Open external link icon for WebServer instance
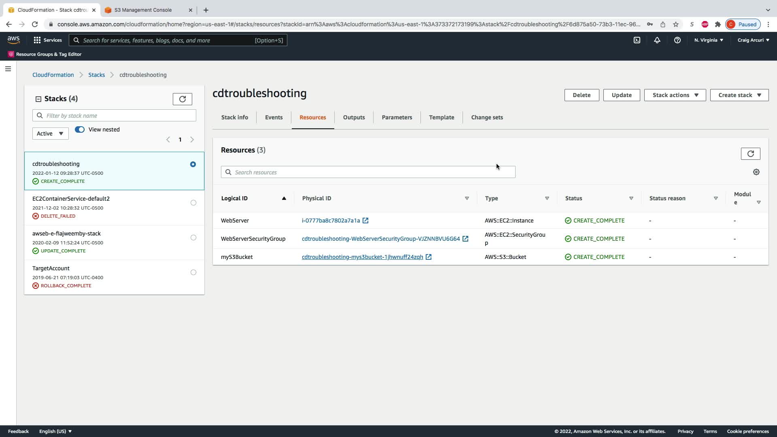777x437 pixels. (365, 221)
